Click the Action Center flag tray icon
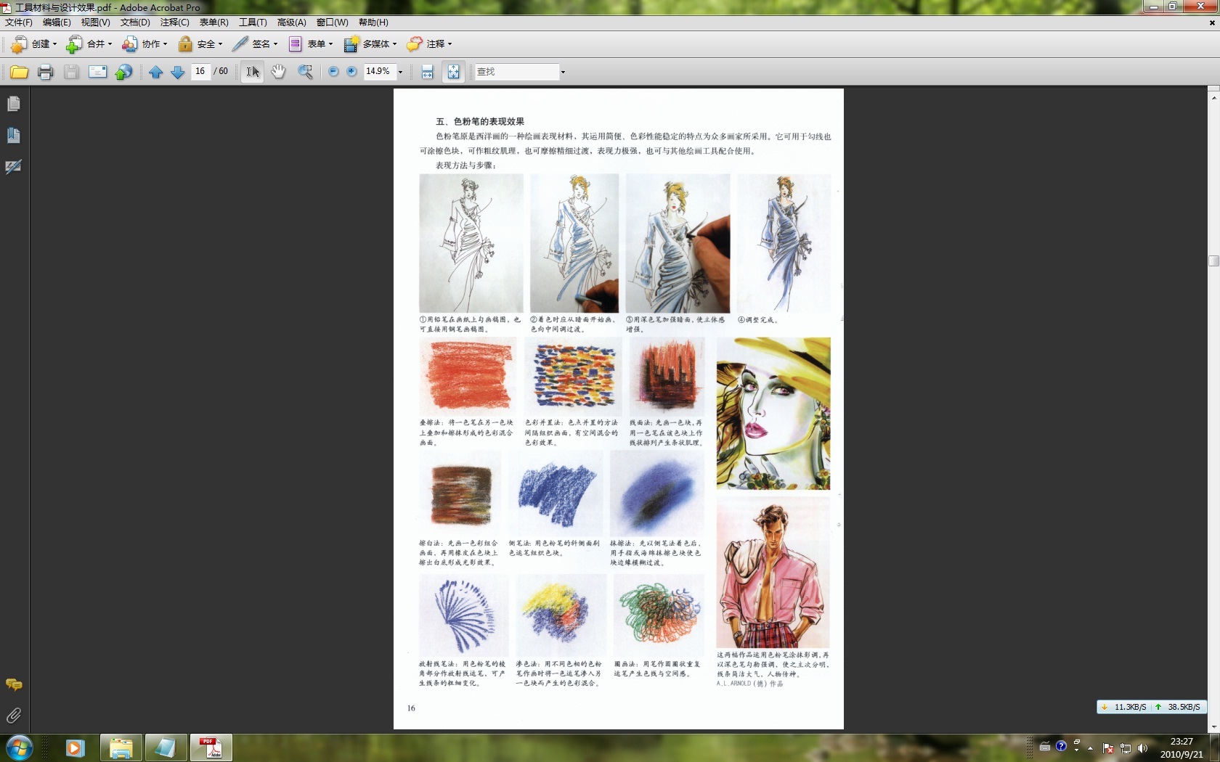 click(1108, 747)
